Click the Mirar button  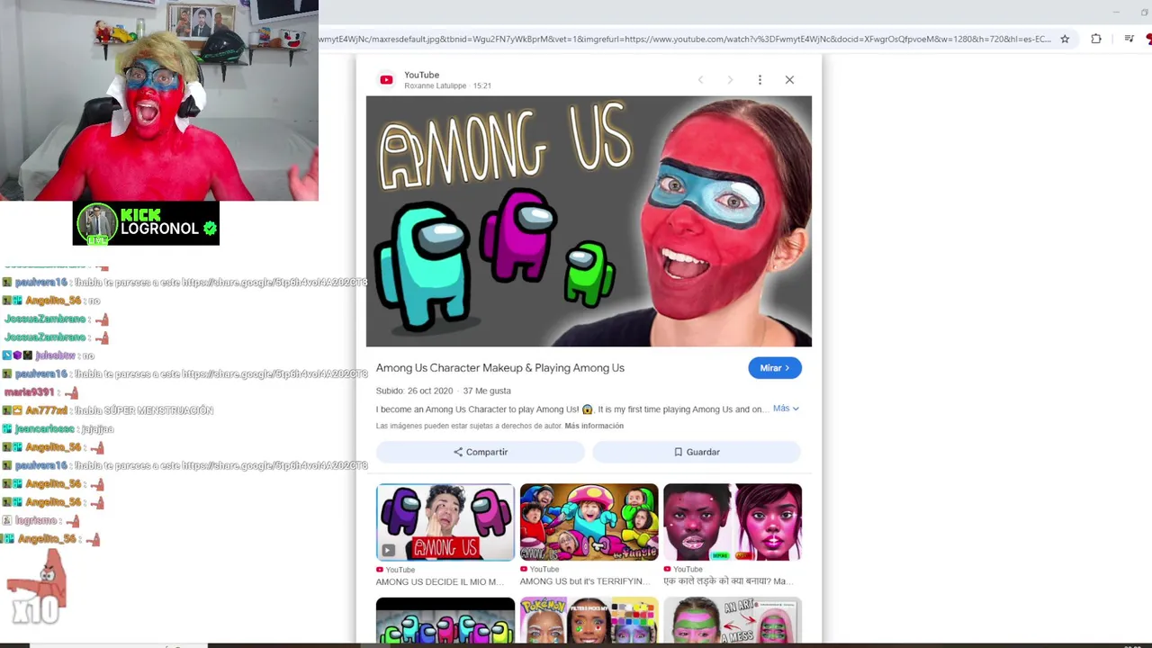[775, 368]
